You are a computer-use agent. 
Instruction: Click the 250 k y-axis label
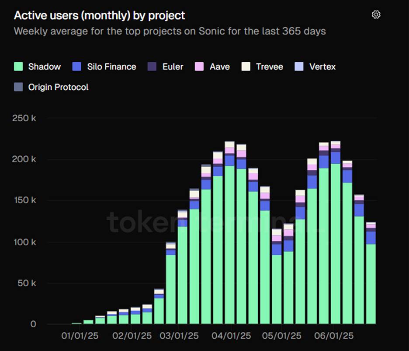tap(25, 119)
